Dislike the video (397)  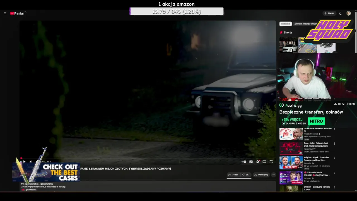tap(246, 175)
